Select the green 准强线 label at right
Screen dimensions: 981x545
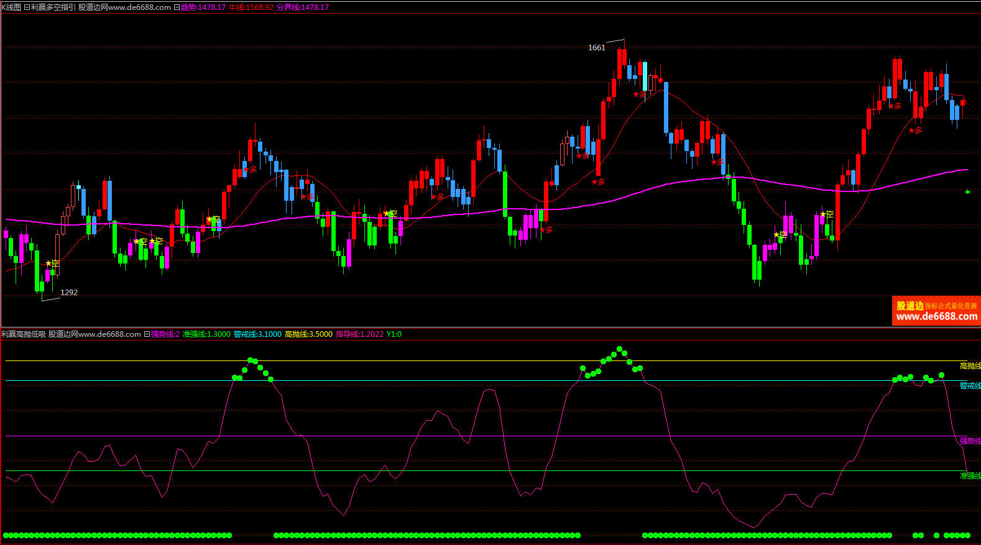970,476
